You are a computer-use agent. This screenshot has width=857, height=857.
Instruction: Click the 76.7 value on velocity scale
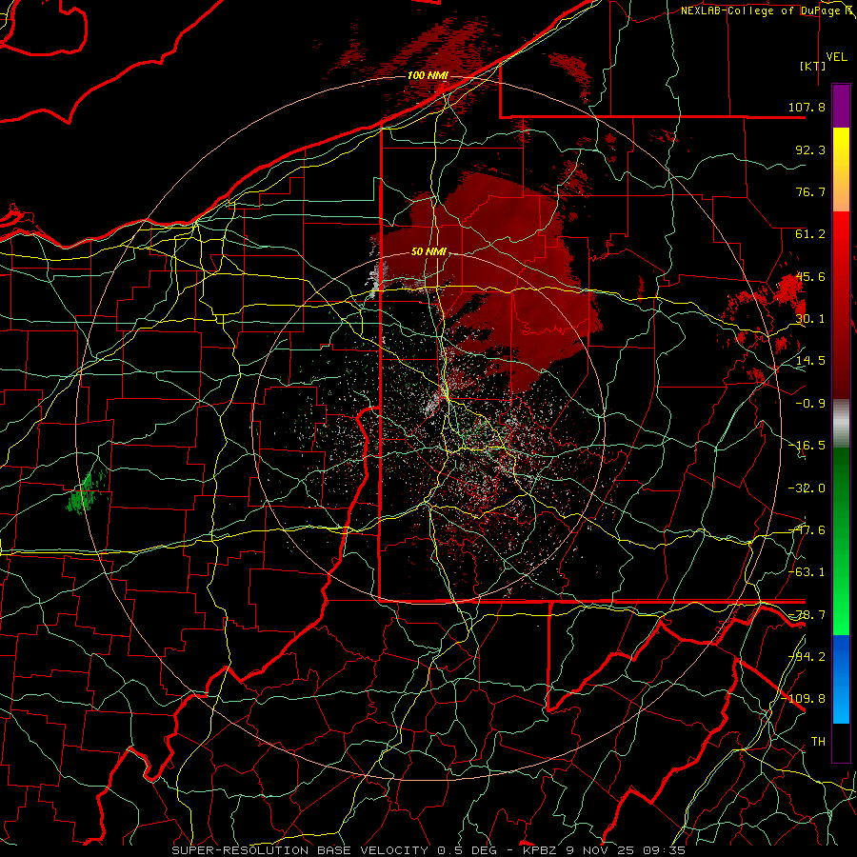810,191
